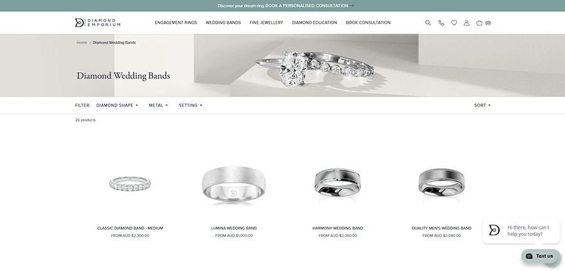
Task: Open the Sort dropdown
Action: pos(482,105)
